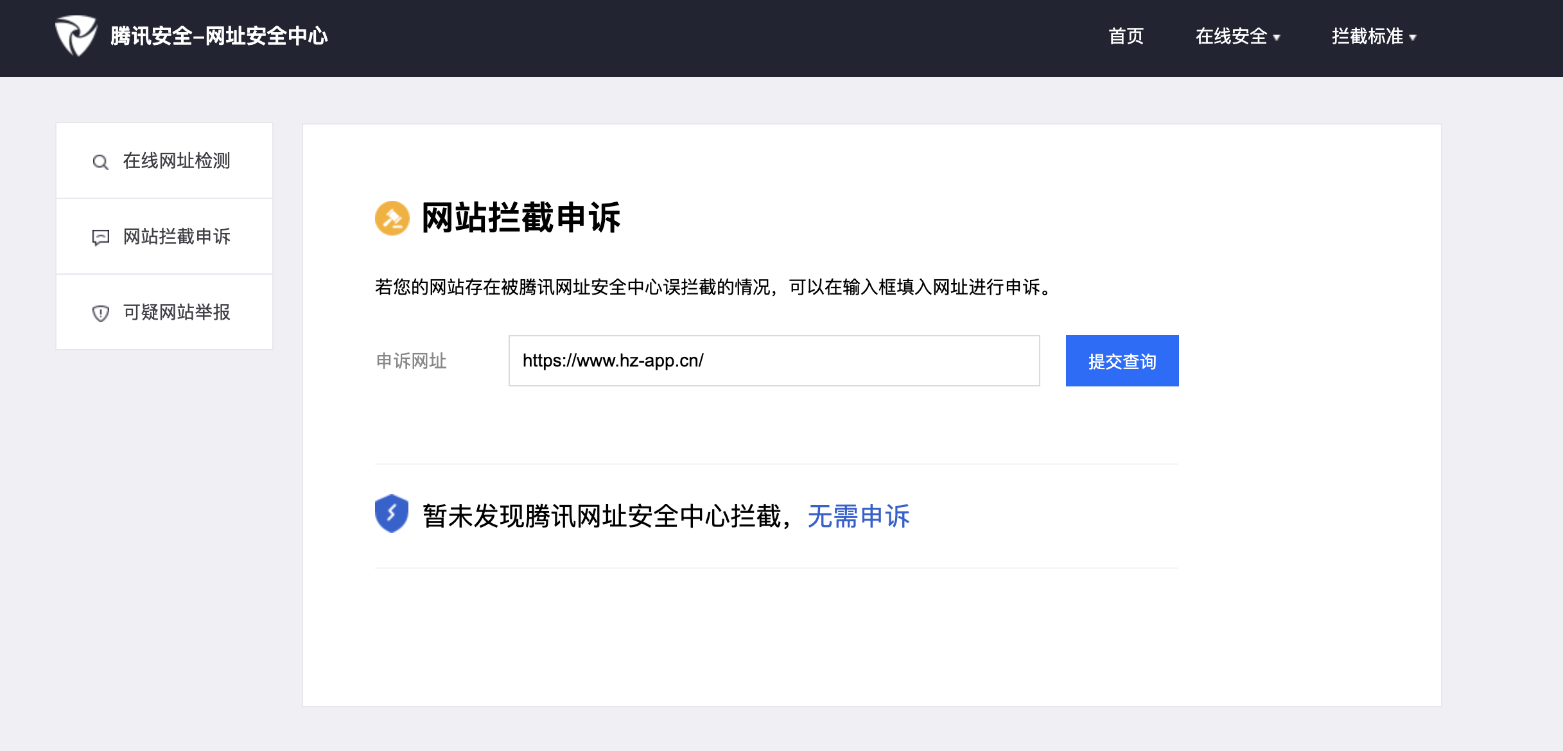
Task: Expand the 在线安全 dropdown arrow
Action: coord(1277,37)
